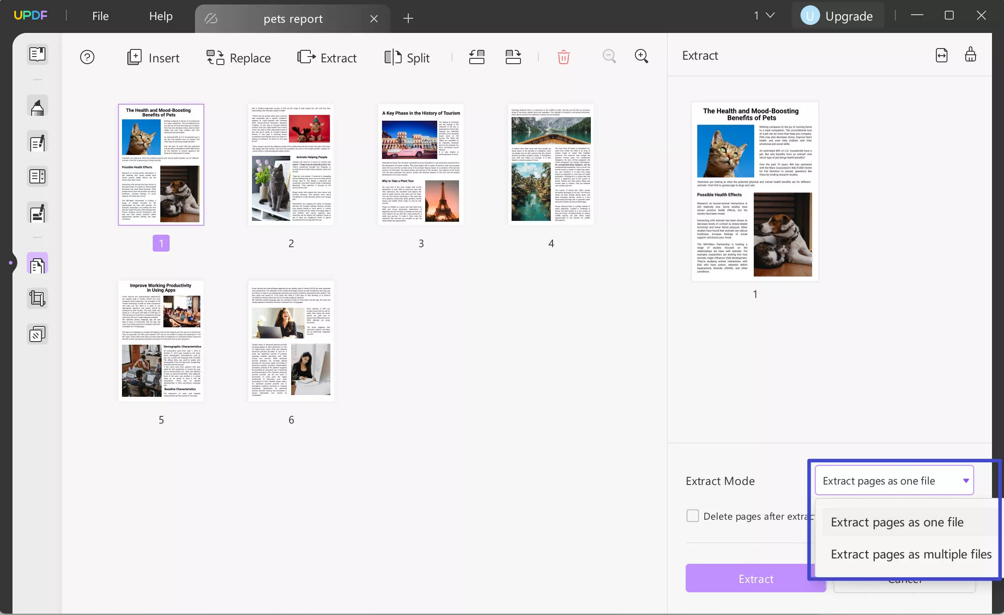Click the delete page trash icon

coord(563,57)
